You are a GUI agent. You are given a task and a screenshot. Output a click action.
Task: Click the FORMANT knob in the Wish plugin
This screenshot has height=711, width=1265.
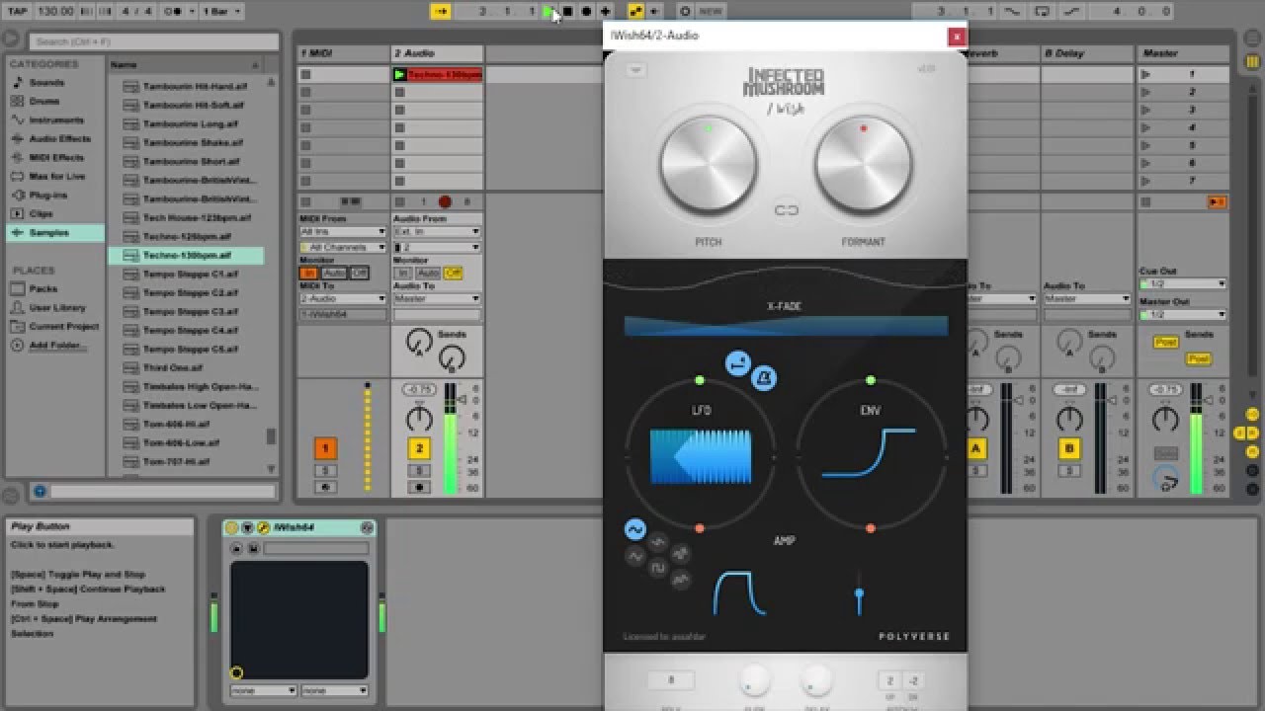click(863, 165)
